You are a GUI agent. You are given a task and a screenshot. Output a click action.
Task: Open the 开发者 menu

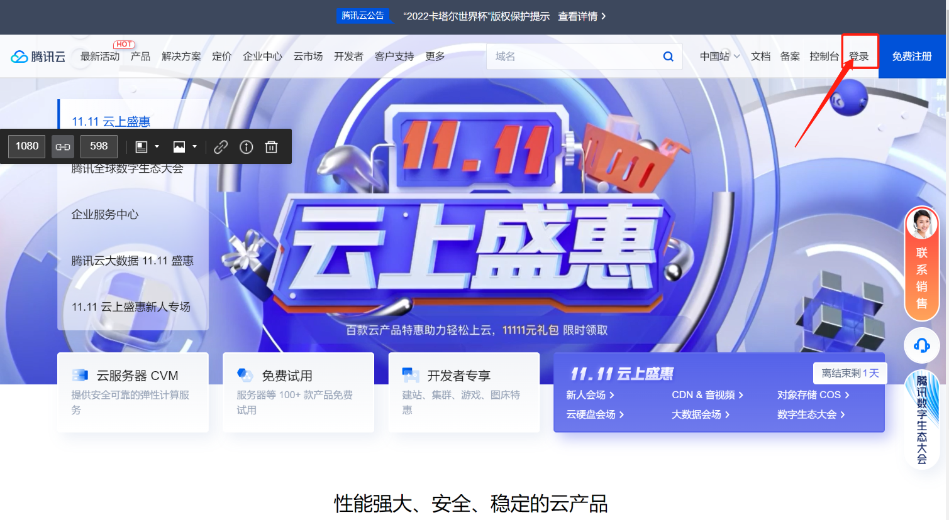(x=348, y=57)
